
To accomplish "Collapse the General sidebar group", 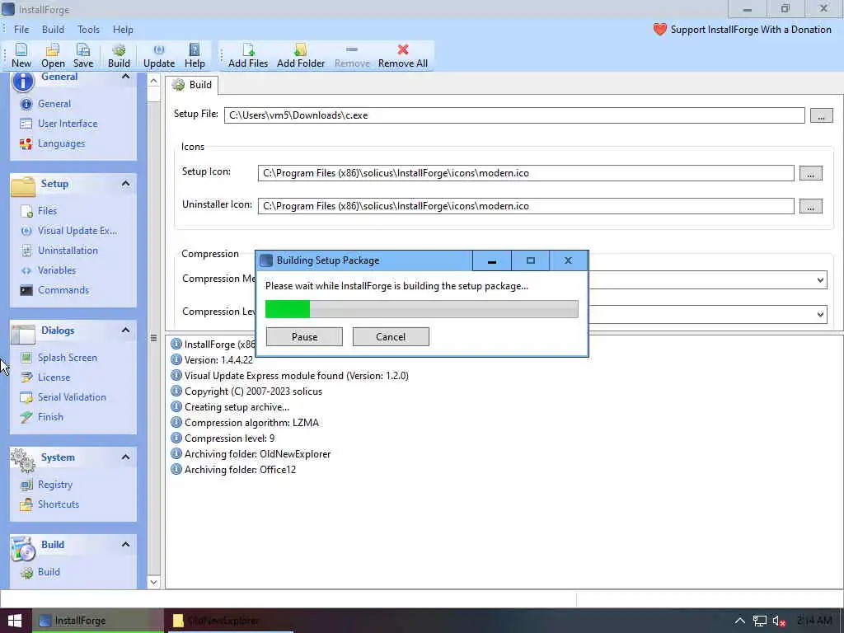I will point(125,77).
